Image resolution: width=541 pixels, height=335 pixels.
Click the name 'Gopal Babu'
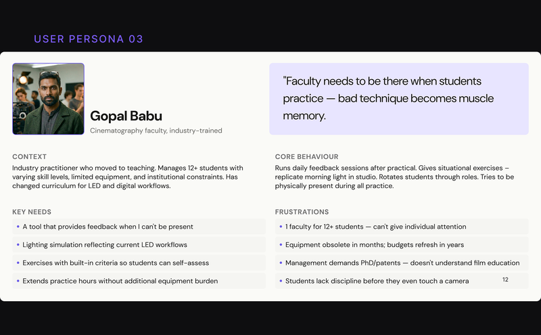126,116
